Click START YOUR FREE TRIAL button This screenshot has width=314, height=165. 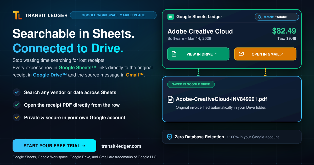(54, 146)
